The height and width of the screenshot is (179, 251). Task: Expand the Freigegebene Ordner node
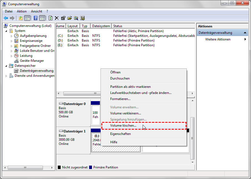11,46
